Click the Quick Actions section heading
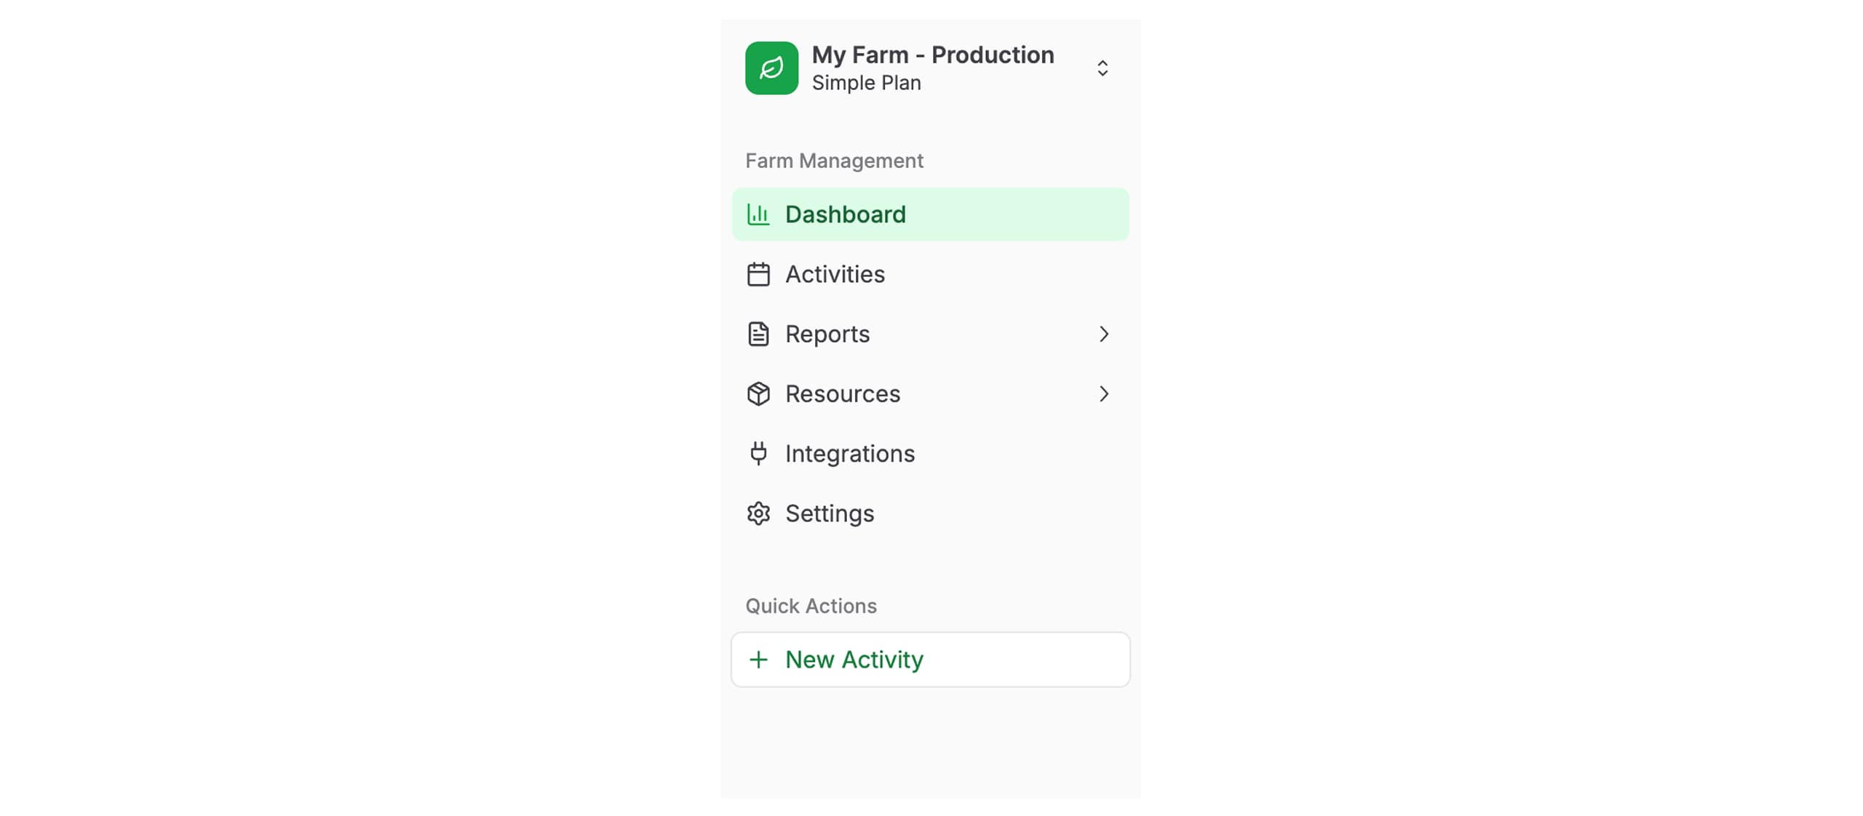 pyautogui.click(x=811, y=605)
